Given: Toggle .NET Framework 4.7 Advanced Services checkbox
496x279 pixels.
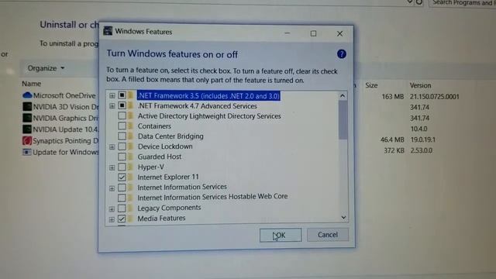Looking at the screenshot, I should click(122, 105).
